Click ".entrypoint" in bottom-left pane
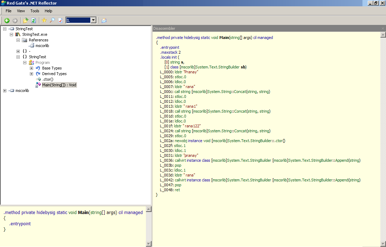 [20, 223]
